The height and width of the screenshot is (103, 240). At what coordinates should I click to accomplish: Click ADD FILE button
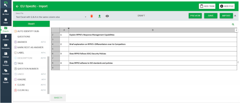227,6
